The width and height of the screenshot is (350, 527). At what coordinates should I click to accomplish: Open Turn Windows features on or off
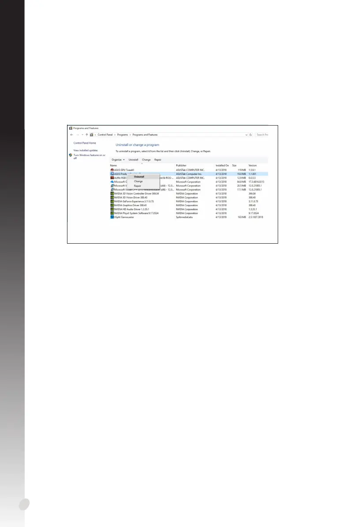pos(89,156)
